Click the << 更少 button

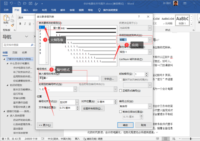click(x=45, y=125)
